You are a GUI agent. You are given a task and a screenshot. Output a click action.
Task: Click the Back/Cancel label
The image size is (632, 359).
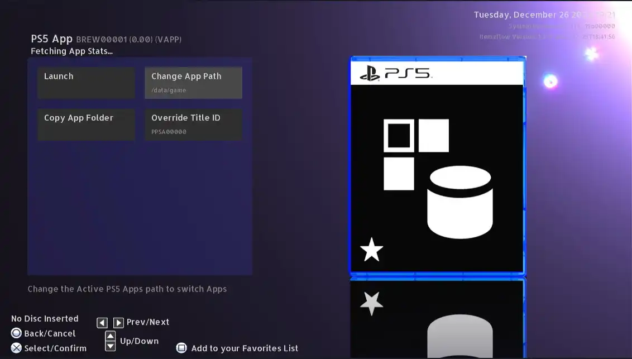tap(50, 333)
